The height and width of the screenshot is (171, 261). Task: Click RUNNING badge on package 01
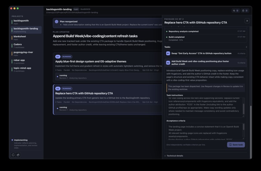pos(67,57)
